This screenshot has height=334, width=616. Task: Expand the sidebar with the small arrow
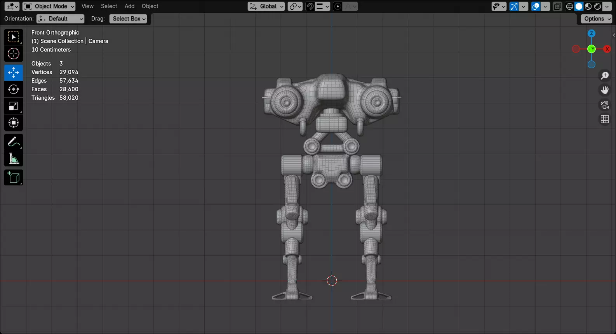pyautogui.click(x=614, y=35)
